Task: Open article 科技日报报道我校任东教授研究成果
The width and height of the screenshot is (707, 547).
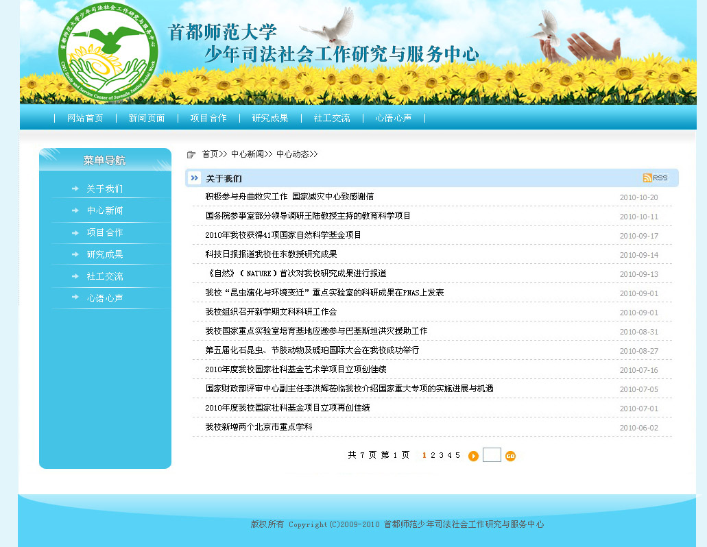Action: 271,254
